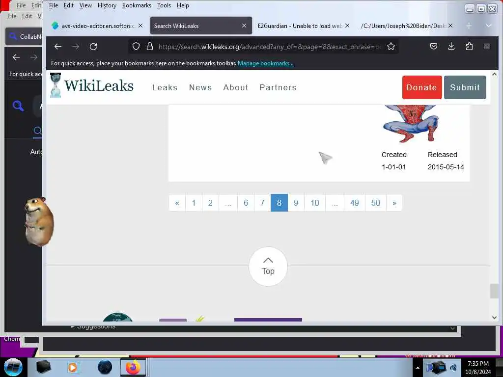Click the scrollbar up arrow
This screenshot has width=503, height=377.
(494, 75)
